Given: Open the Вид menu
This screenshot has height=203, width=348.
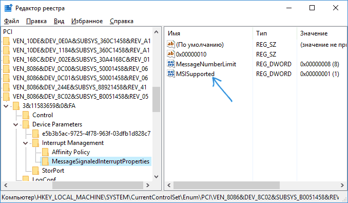Looking at the screenshot, I should point(59,21).
